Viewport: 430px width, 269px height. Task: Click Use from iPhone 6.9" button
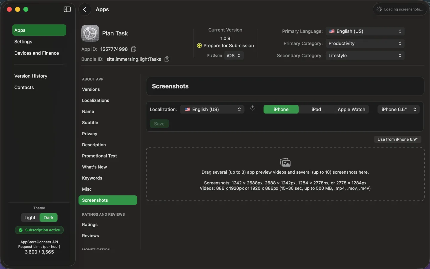[x=397, y=139]
